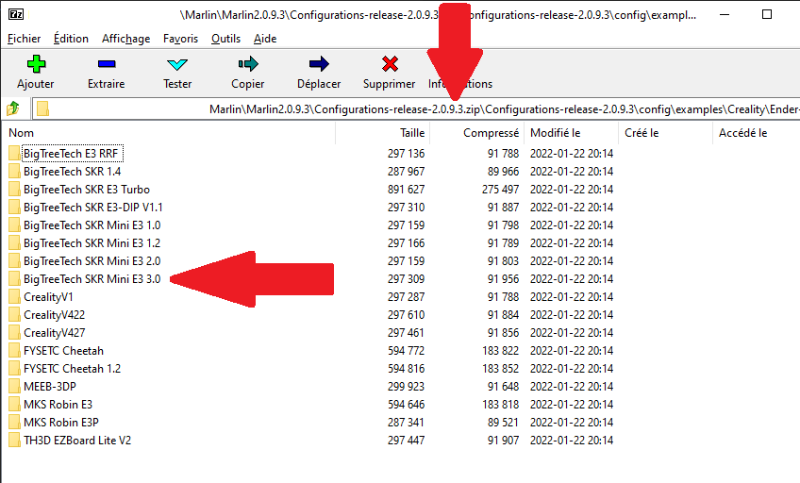This screenshot has height=483, width=800.
Task: Go up one folder level
Action: pyautogui.click(x=13, y=108)
